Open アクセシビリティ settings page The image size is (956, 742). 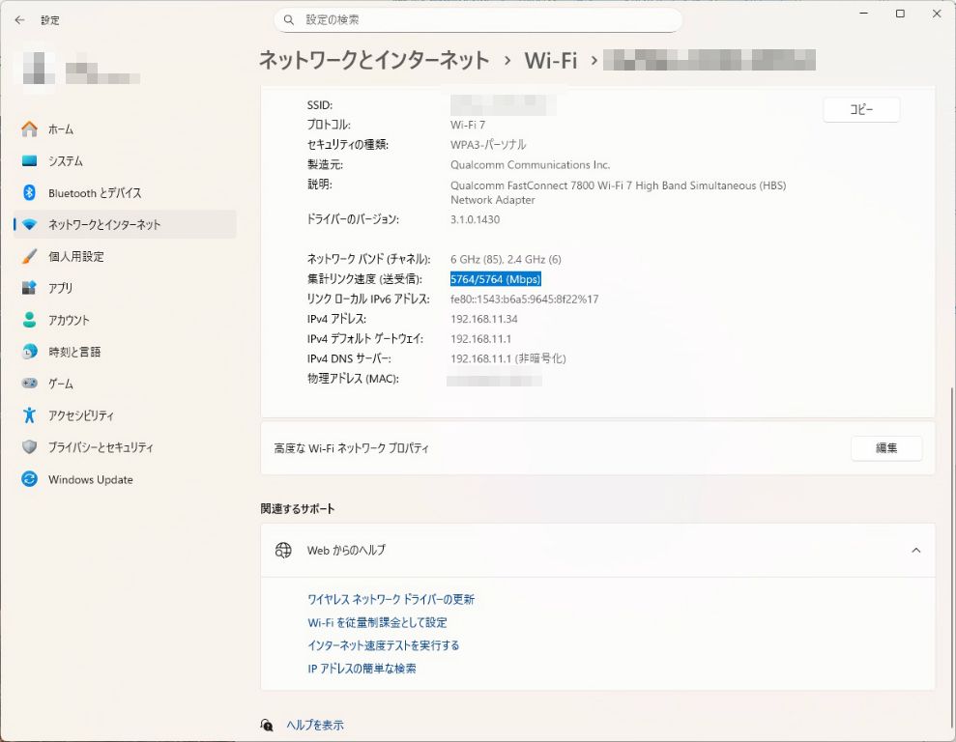(81, 415)
